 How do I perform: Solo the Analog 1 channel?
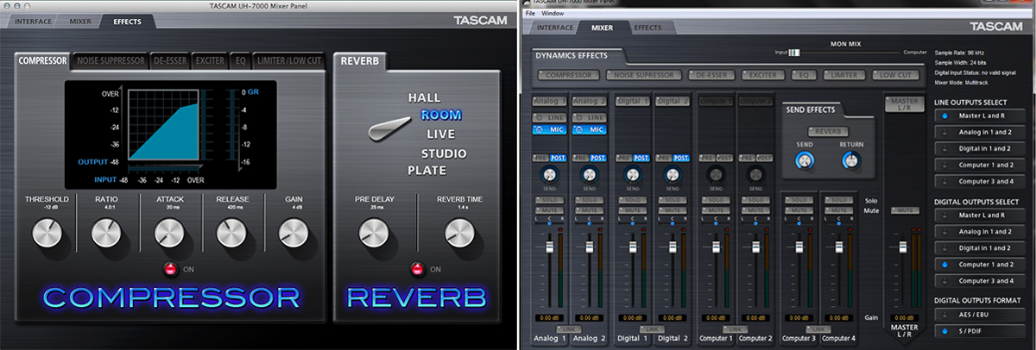click(x=548, y=200)
